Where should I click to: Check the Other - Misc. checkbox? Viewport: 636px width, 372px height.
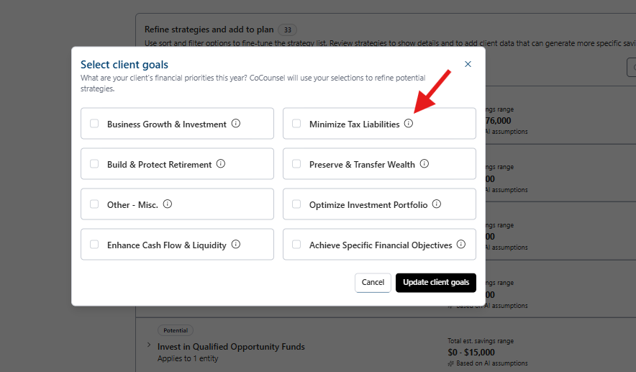tap(94, 204)
